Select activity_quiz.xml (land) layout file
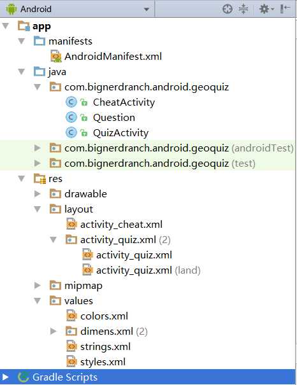297x385 pixels. 148,270
